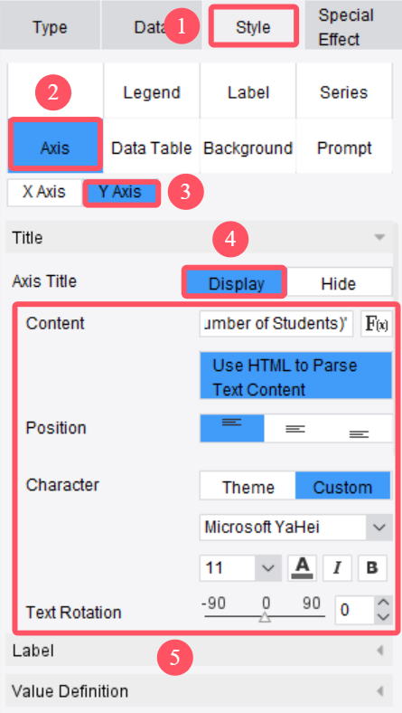Toggle Use HTML to Parse Text Content

pyautogui.click(x=295, y=377)
